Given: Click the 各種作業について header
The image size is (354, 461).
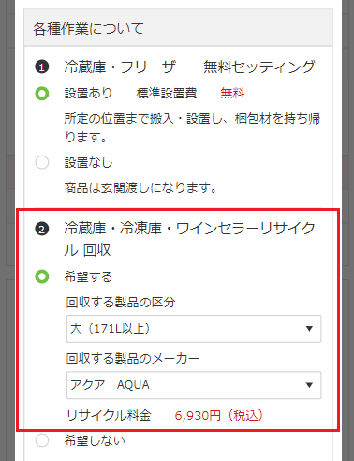Looking at the screenshot, I should (88, 29).
